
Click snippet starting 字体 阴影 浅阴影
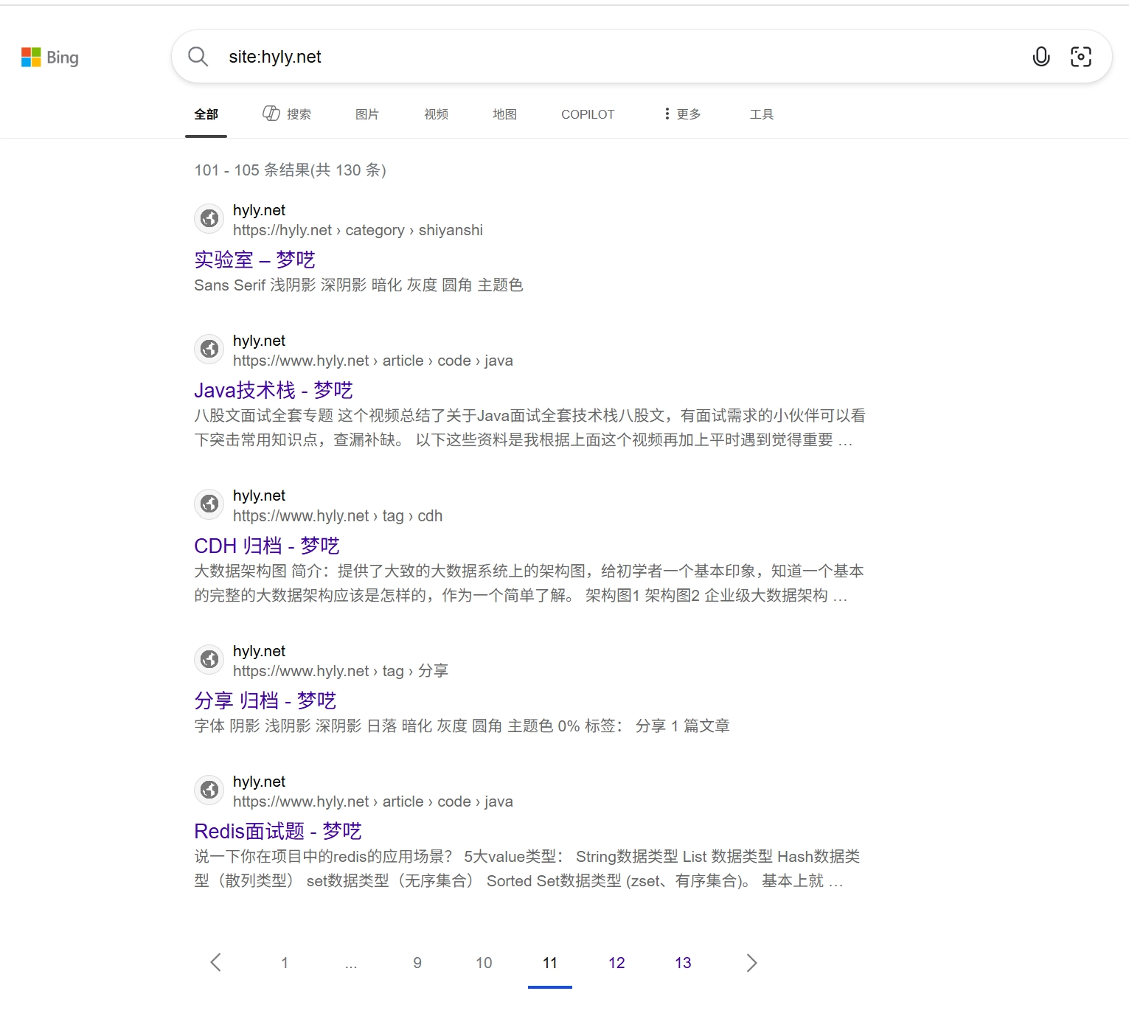click(462, 726)
